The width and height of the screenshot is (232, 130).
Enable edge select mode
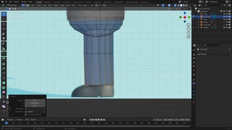[x=25, y=5]
